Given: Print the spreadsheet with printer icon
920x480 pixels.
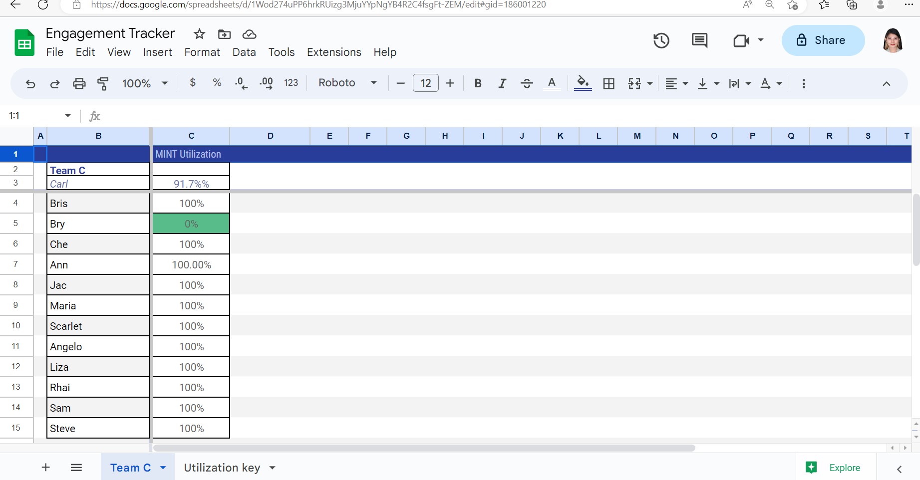Looking at the screenshot, I should [x=79, y=83].
